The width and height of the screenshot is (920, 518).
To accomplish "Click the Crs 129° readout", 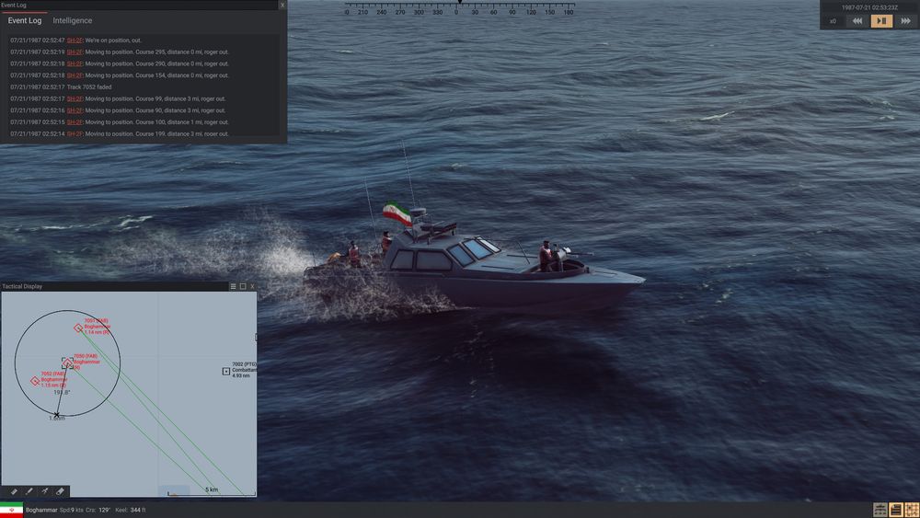I will (98, 510).
